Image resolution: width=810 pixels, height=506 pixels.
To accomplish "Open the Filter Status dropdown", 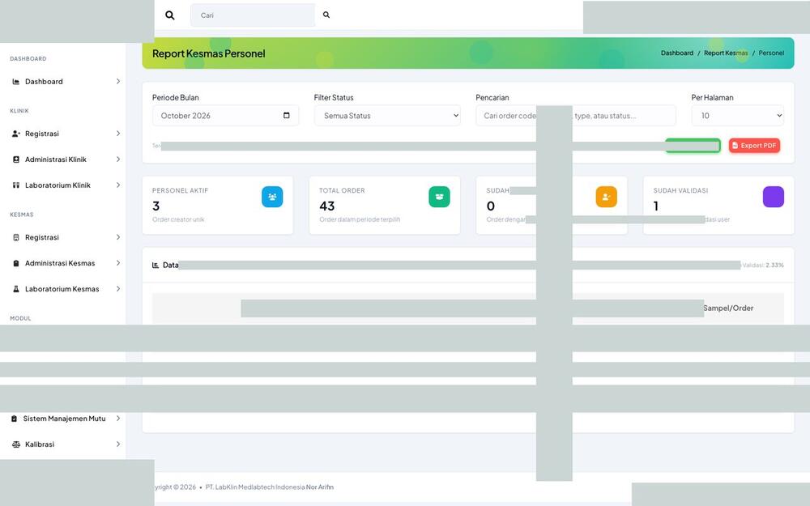I will pyautogui.click(x=387, y=116).
